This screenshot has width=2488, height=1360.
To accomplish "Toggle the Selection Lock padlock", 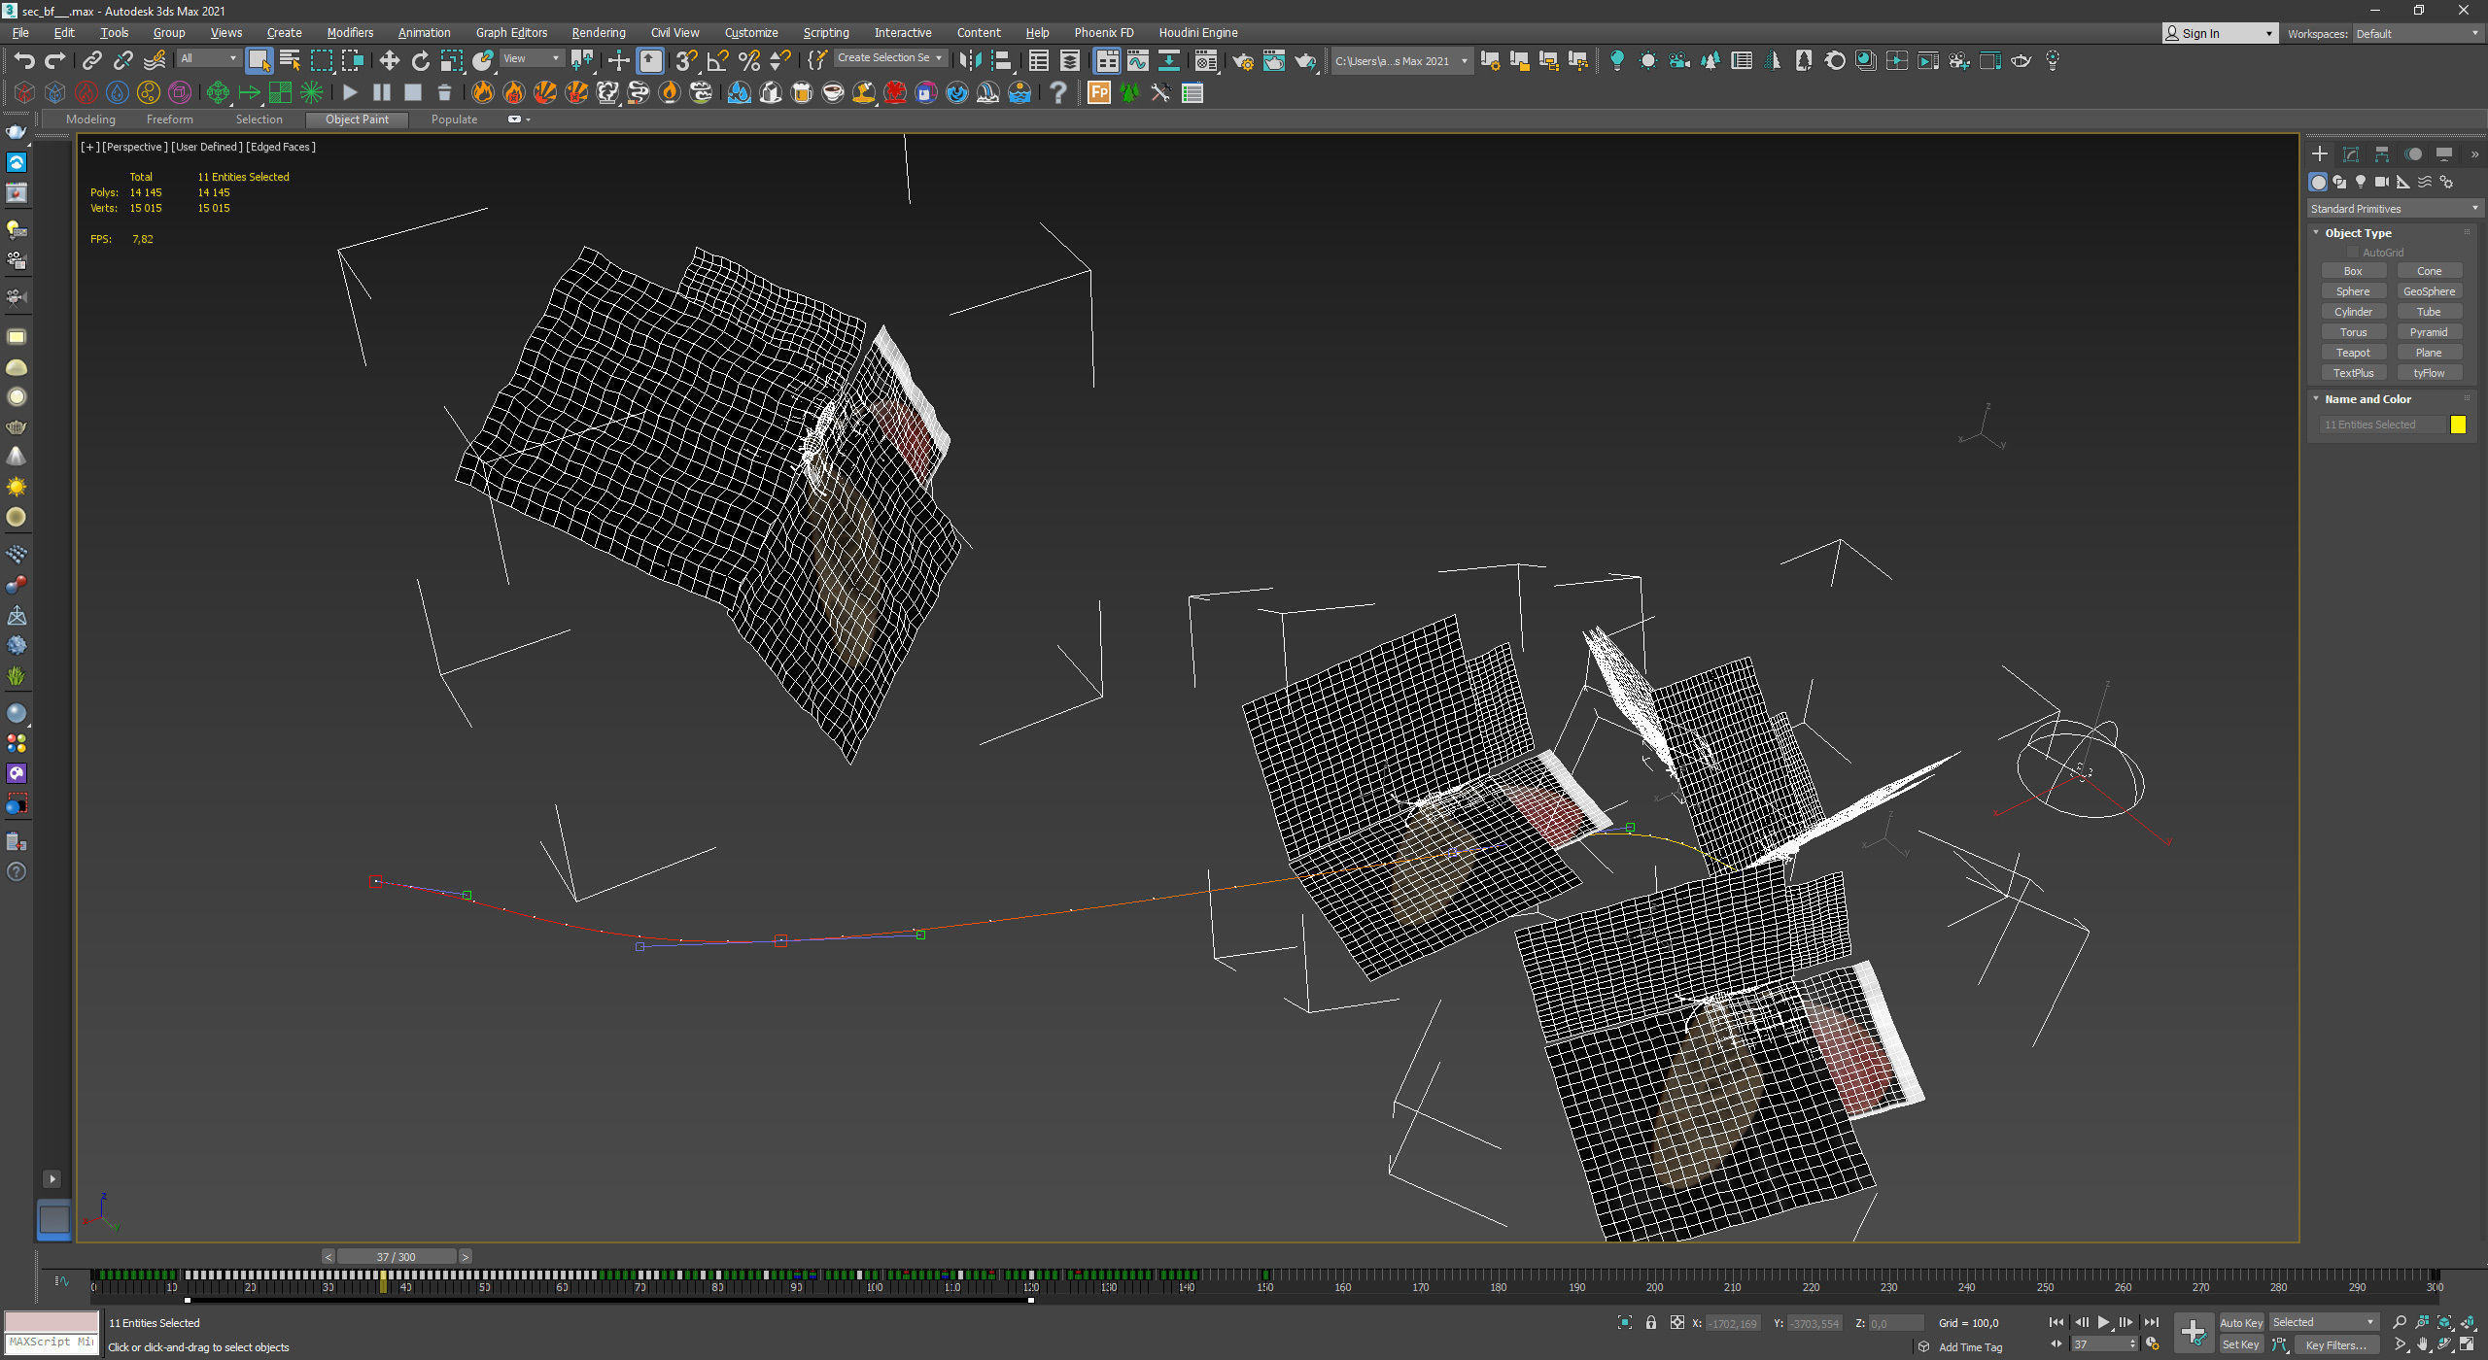I will (1651, 1322).
